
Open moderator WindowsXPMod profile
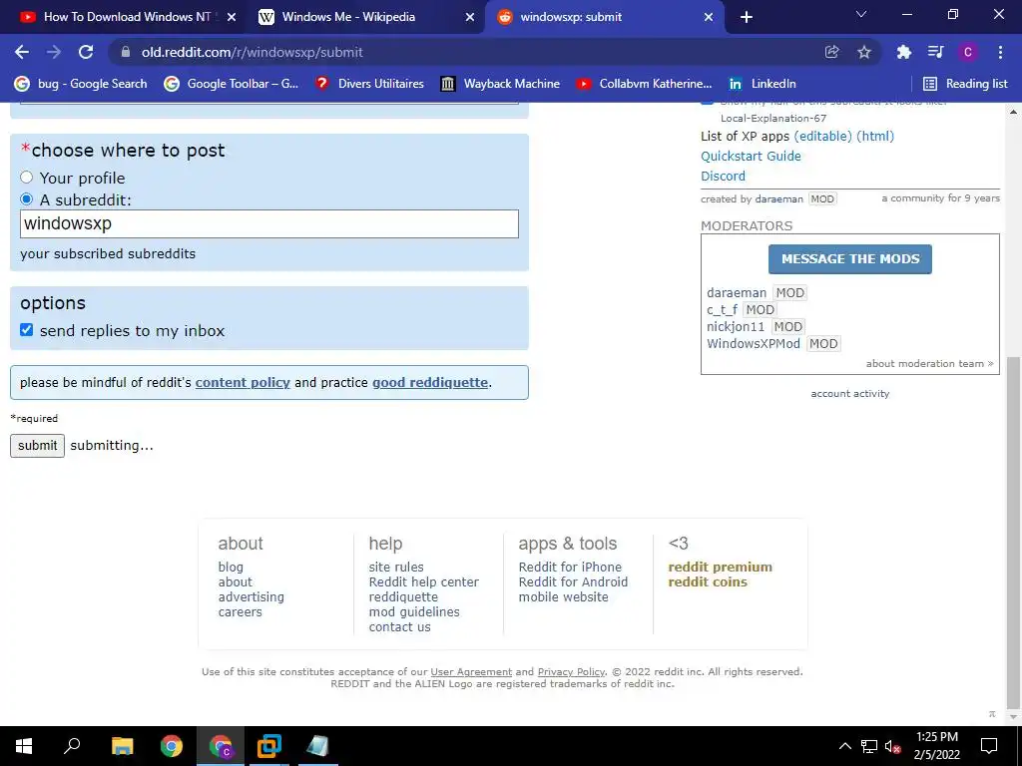[754, 343]
